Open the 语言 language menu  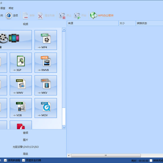(3, 8)
